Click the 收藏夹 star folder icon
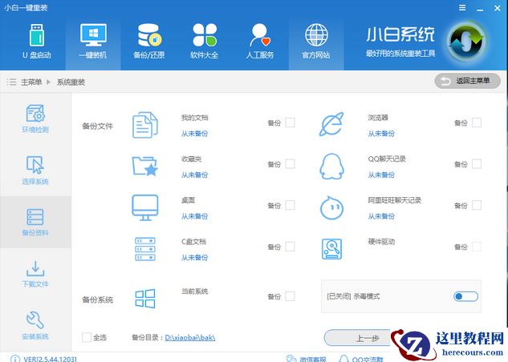This screenshot has height=362, width=508. 144,166
